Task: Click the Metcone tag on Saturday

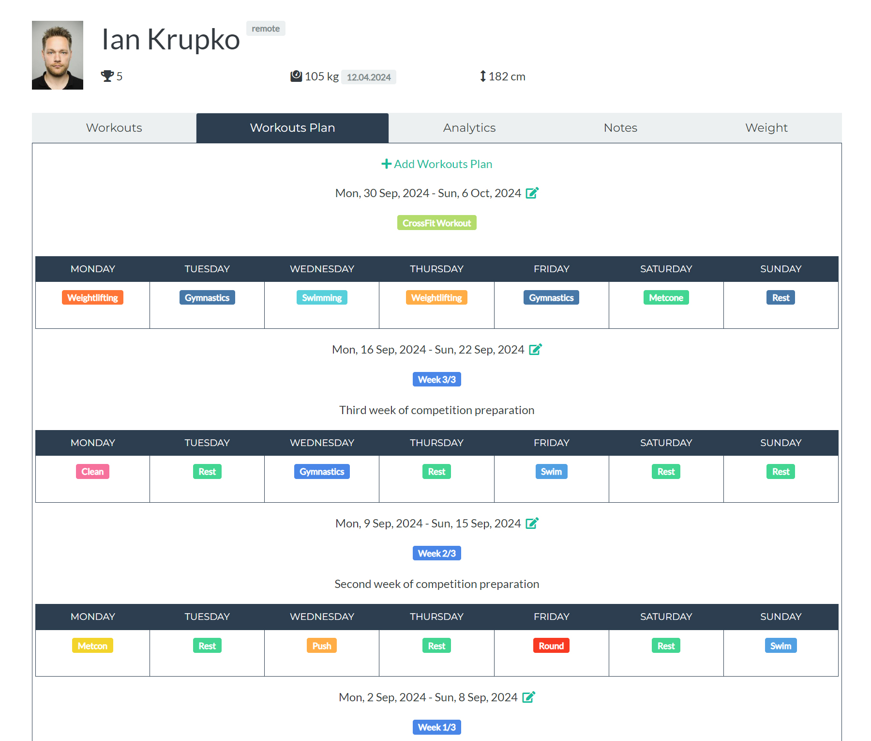Action: point(666,298)
